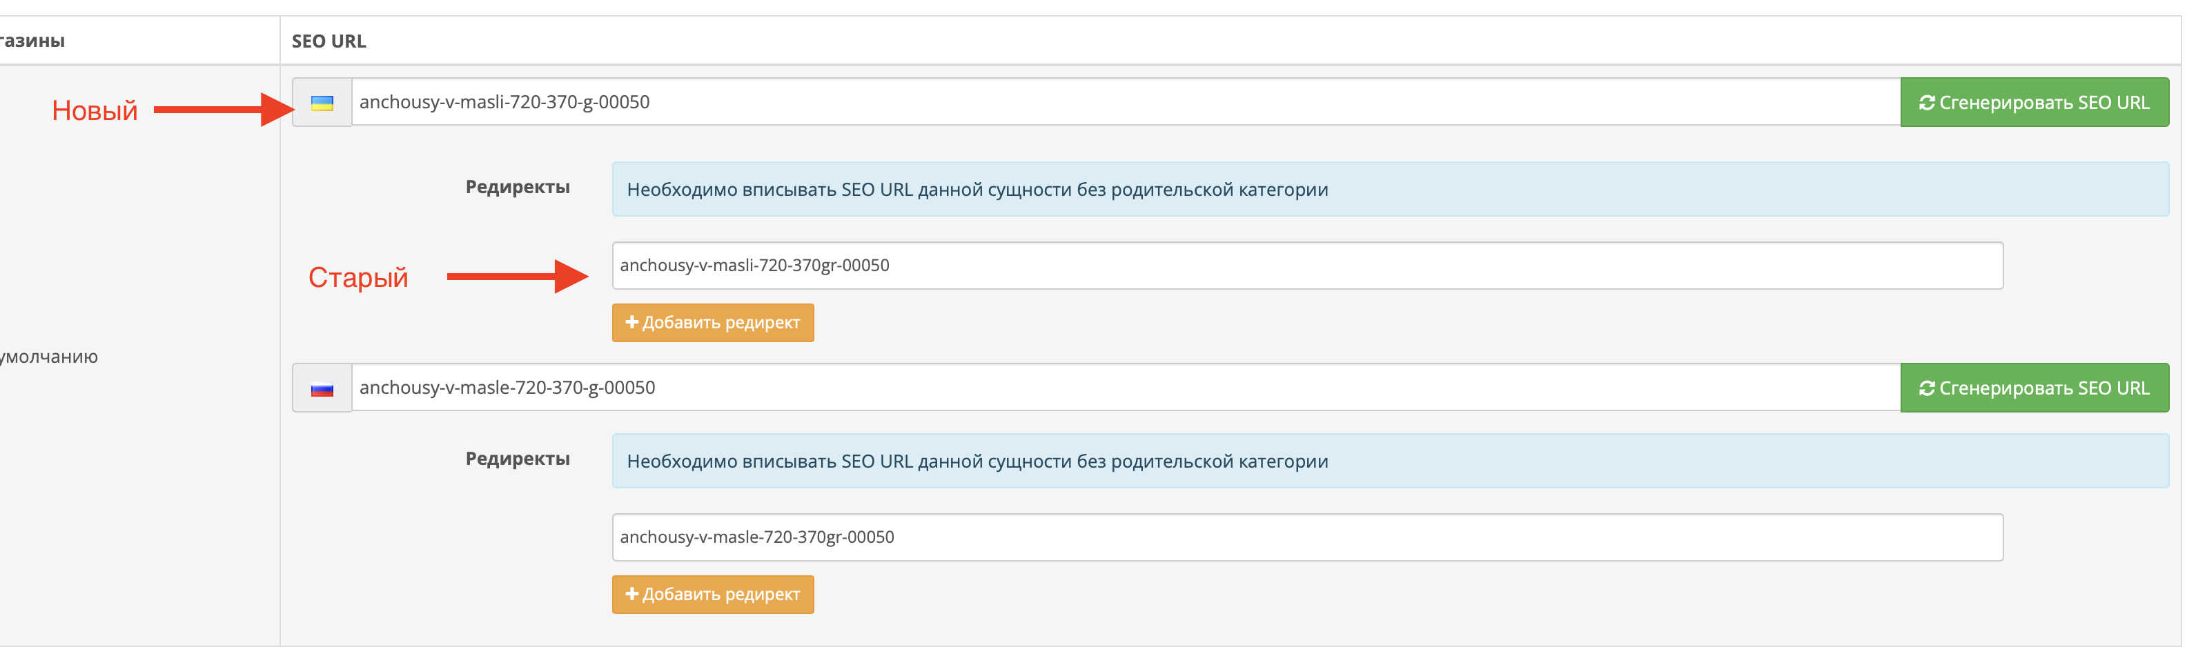The height and width of the screenshot is (647, 2196).
Task: Click the second blue info notice about SEO URL
Action: [1391, 461]
